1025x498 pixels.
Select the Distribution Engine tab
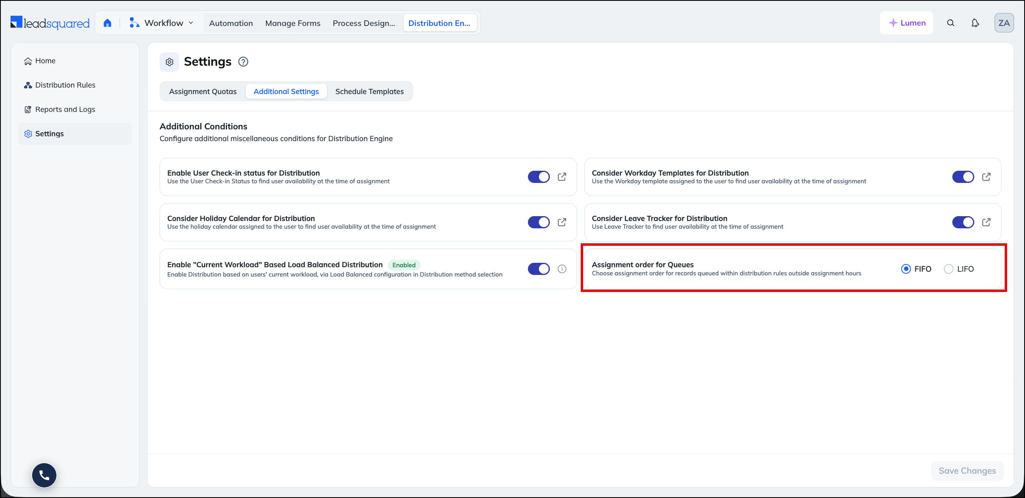click(x=439, y=23)
